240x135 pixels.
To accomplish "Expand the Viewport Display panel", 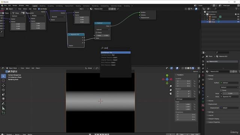I will pyautogui.click(x=213, y=119).
